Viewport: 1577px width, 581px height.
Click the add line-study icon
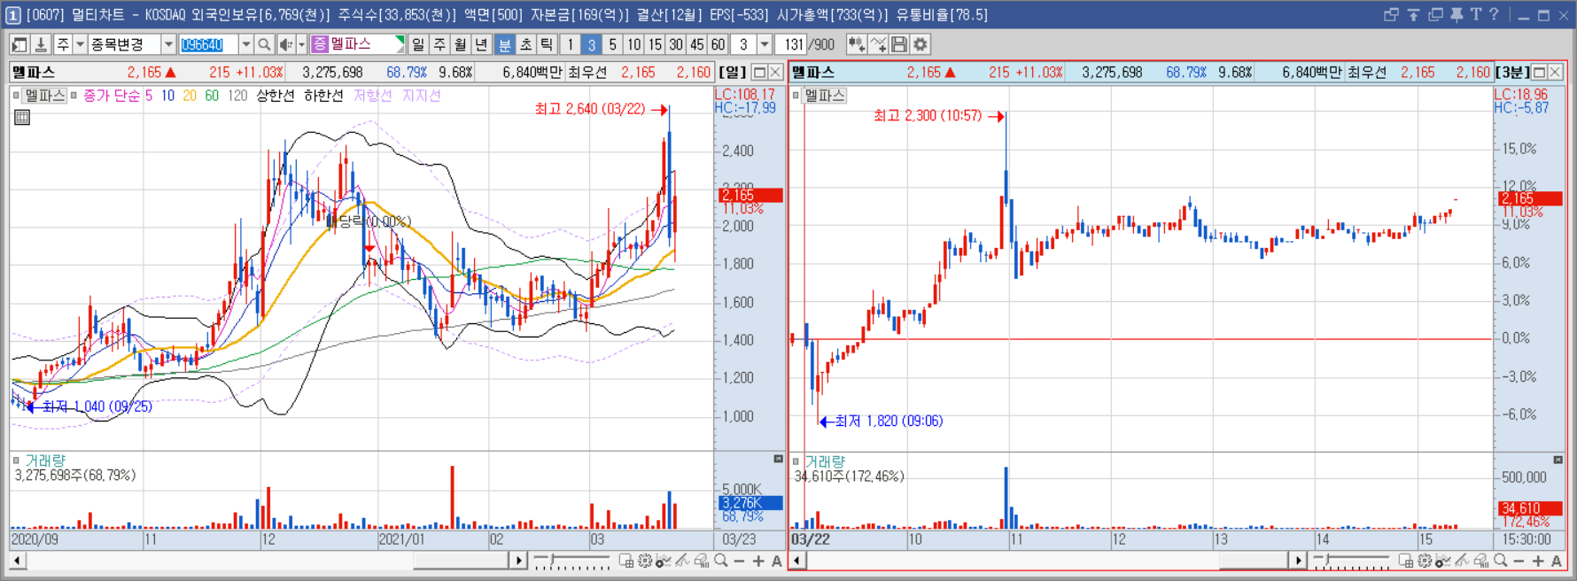click(x=878, y=44)
